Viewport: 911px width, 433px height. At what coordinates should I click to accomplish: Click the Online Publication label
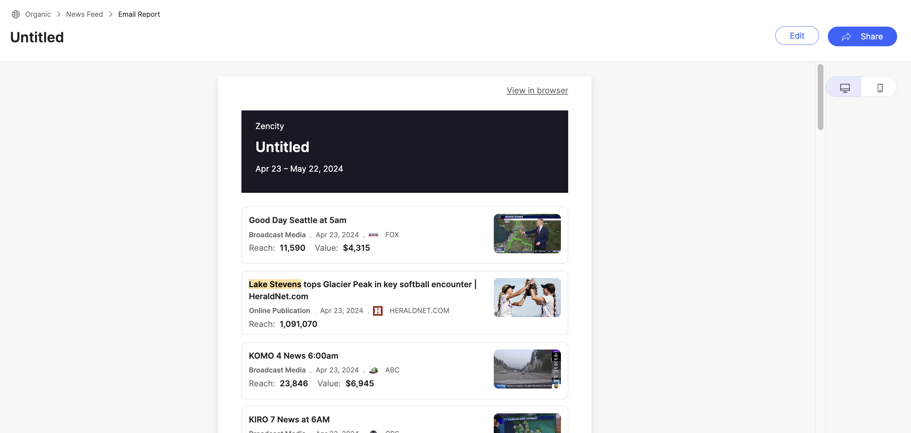[x=279, y=311]
